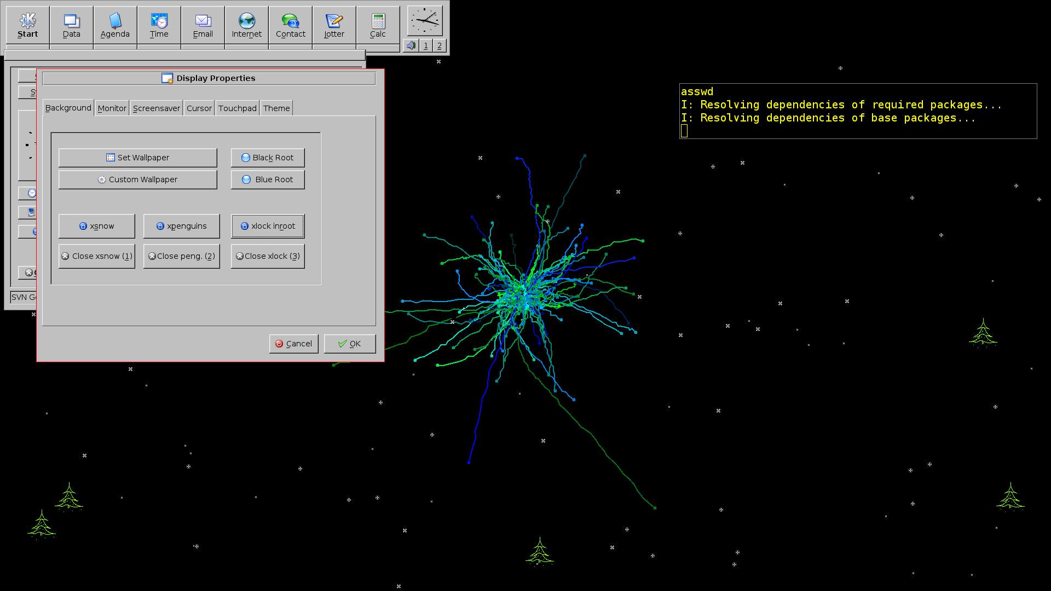Cancel the Display Properties dialog
Viewport: 1051px width, 591px height.
(293, 344)
